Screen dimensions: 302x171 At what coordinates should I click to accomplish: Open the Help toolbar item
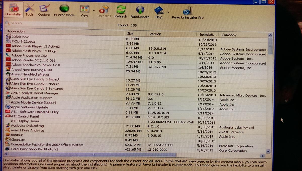pyautogui.click(x=159, y=13)
